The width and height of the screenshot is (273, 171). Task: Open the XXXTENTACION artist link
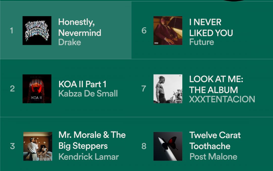coord(222,99)
